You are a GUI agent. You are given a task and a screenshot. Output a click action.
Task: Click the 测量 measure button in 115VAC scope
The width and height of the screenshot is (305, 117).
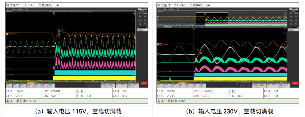(140, 17)
